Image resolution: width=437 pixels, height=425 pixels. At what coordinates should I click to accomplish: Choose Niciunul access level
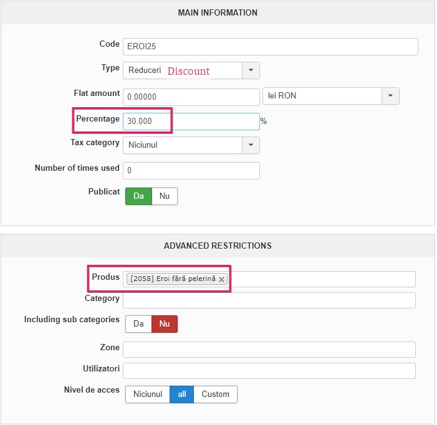click(148, 394)
